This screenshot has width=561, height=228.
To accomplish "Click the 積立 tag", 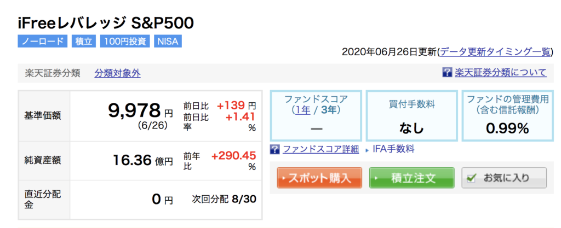I will pos(84,42).
